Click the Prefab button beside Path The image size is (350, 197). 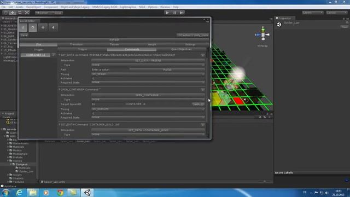[167, 69]
